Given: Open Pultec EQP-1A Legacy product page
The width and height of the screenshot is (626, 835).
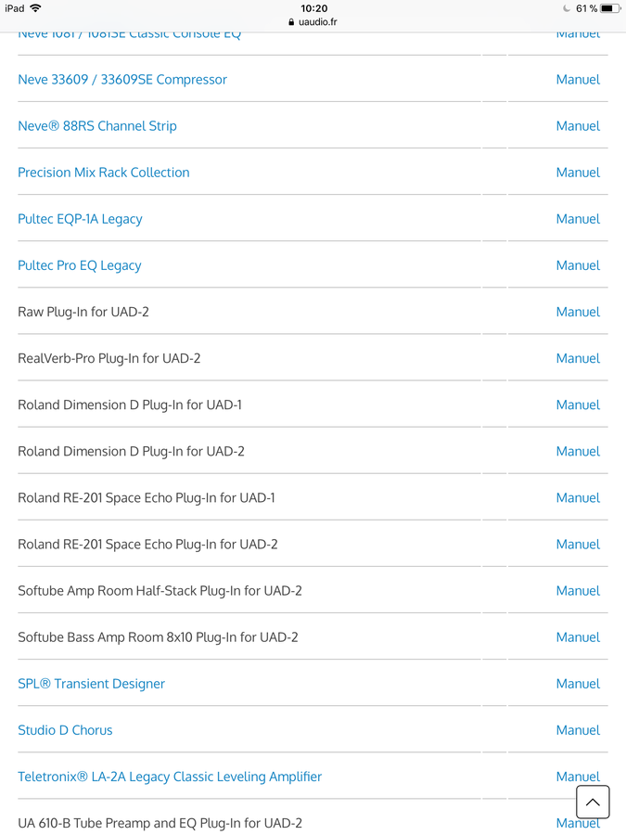Looking at the screenshot, I should coord(81,219).
